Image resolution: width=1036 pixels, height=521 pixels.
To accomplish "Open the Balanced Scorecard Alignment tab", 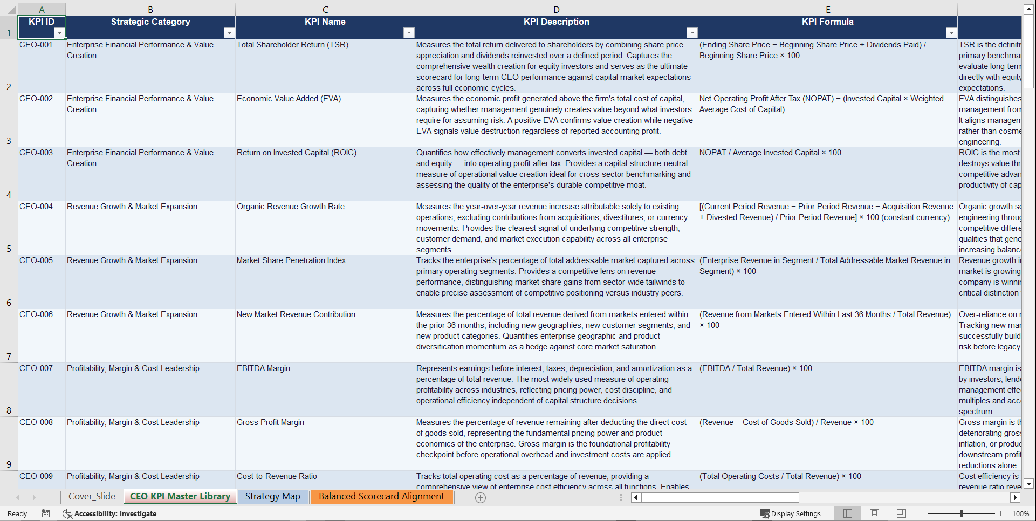I will [381, 497].
